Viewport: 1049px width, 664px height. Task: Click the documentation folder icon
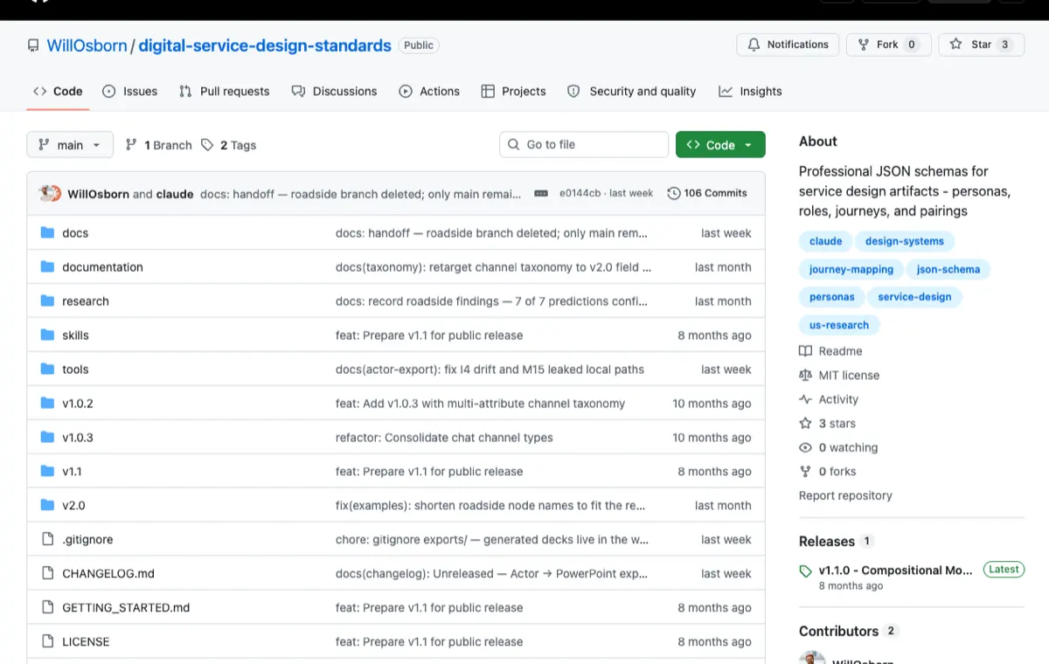click(47, 267)
